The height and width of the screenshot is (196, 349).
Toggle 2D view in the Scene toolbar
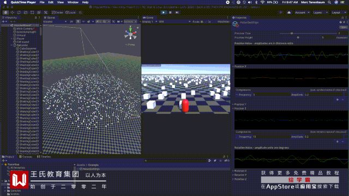click(71, 22)
